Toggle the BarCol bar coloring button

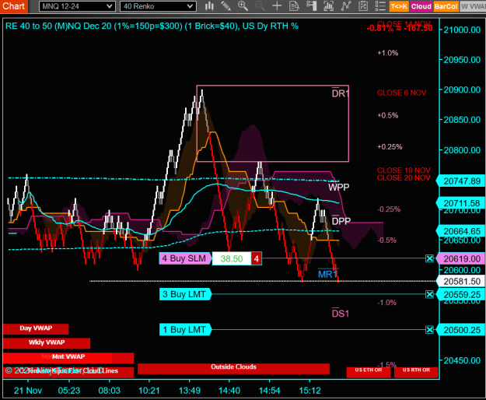coord(446,6)
